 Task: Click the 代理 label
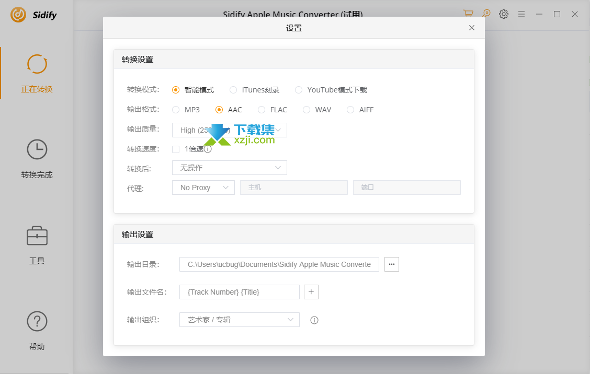coord(135,189)
